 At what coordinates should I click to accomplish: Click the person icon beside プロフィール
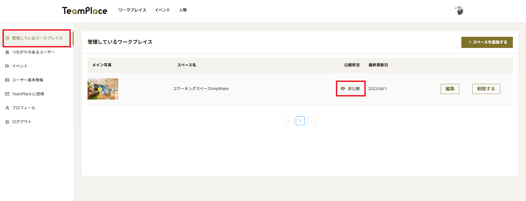(x=7, y=108)
